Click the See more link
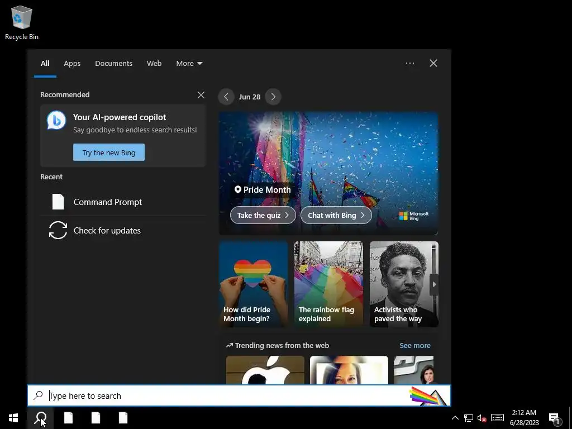Image resolution: width=572 pixels, height=429 pixels. (415, 345)
